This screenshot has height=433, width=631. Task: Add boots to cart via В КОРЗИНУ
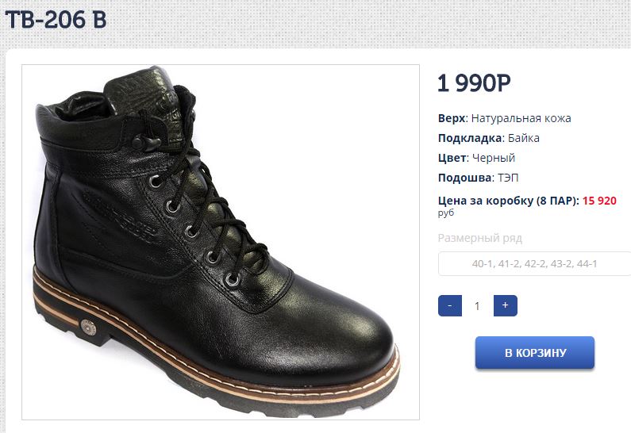535,353
